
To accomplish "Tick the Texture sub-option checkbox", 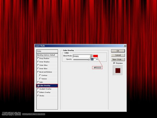I will click(x=40, y=78).
